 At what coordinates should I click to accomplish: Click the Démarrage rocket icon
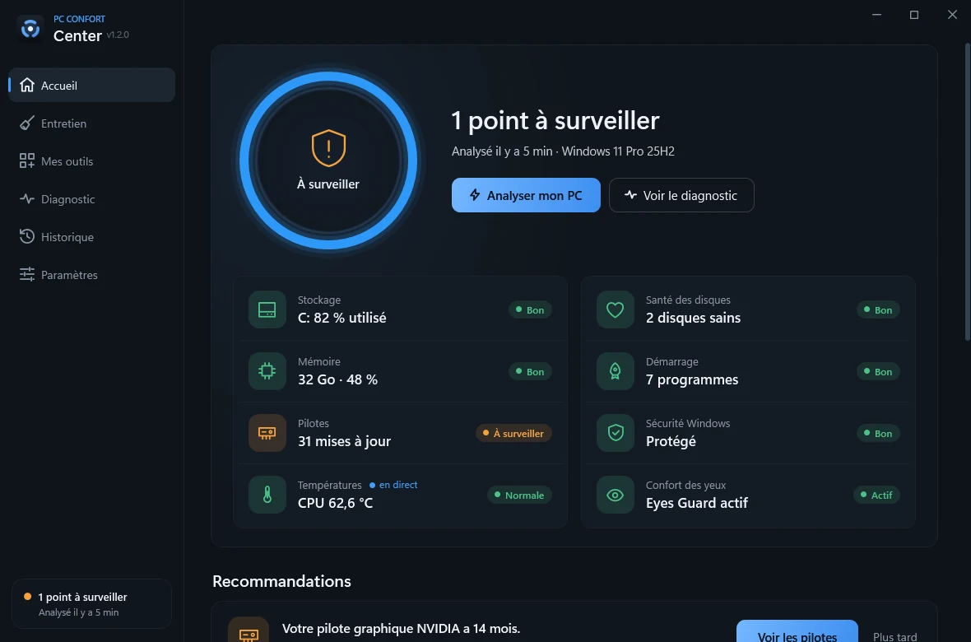[x=615, y=371]
